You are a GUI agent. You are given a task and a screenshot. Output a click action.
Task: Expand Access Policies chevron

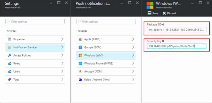point(62,55)
